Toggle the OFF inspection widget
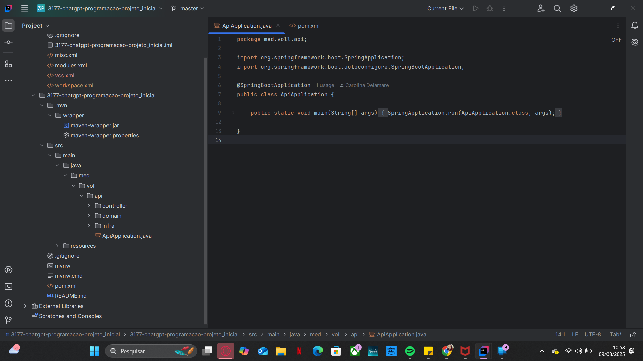Viewport: 643px width, 361px height. tap(616, 40)
